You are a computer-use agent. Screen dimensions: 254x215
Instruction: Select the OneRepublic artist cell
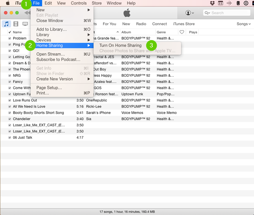(x=97, y=100)
